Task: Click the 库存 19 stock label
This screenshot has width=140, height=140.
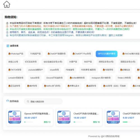Action: pos(96,122)
